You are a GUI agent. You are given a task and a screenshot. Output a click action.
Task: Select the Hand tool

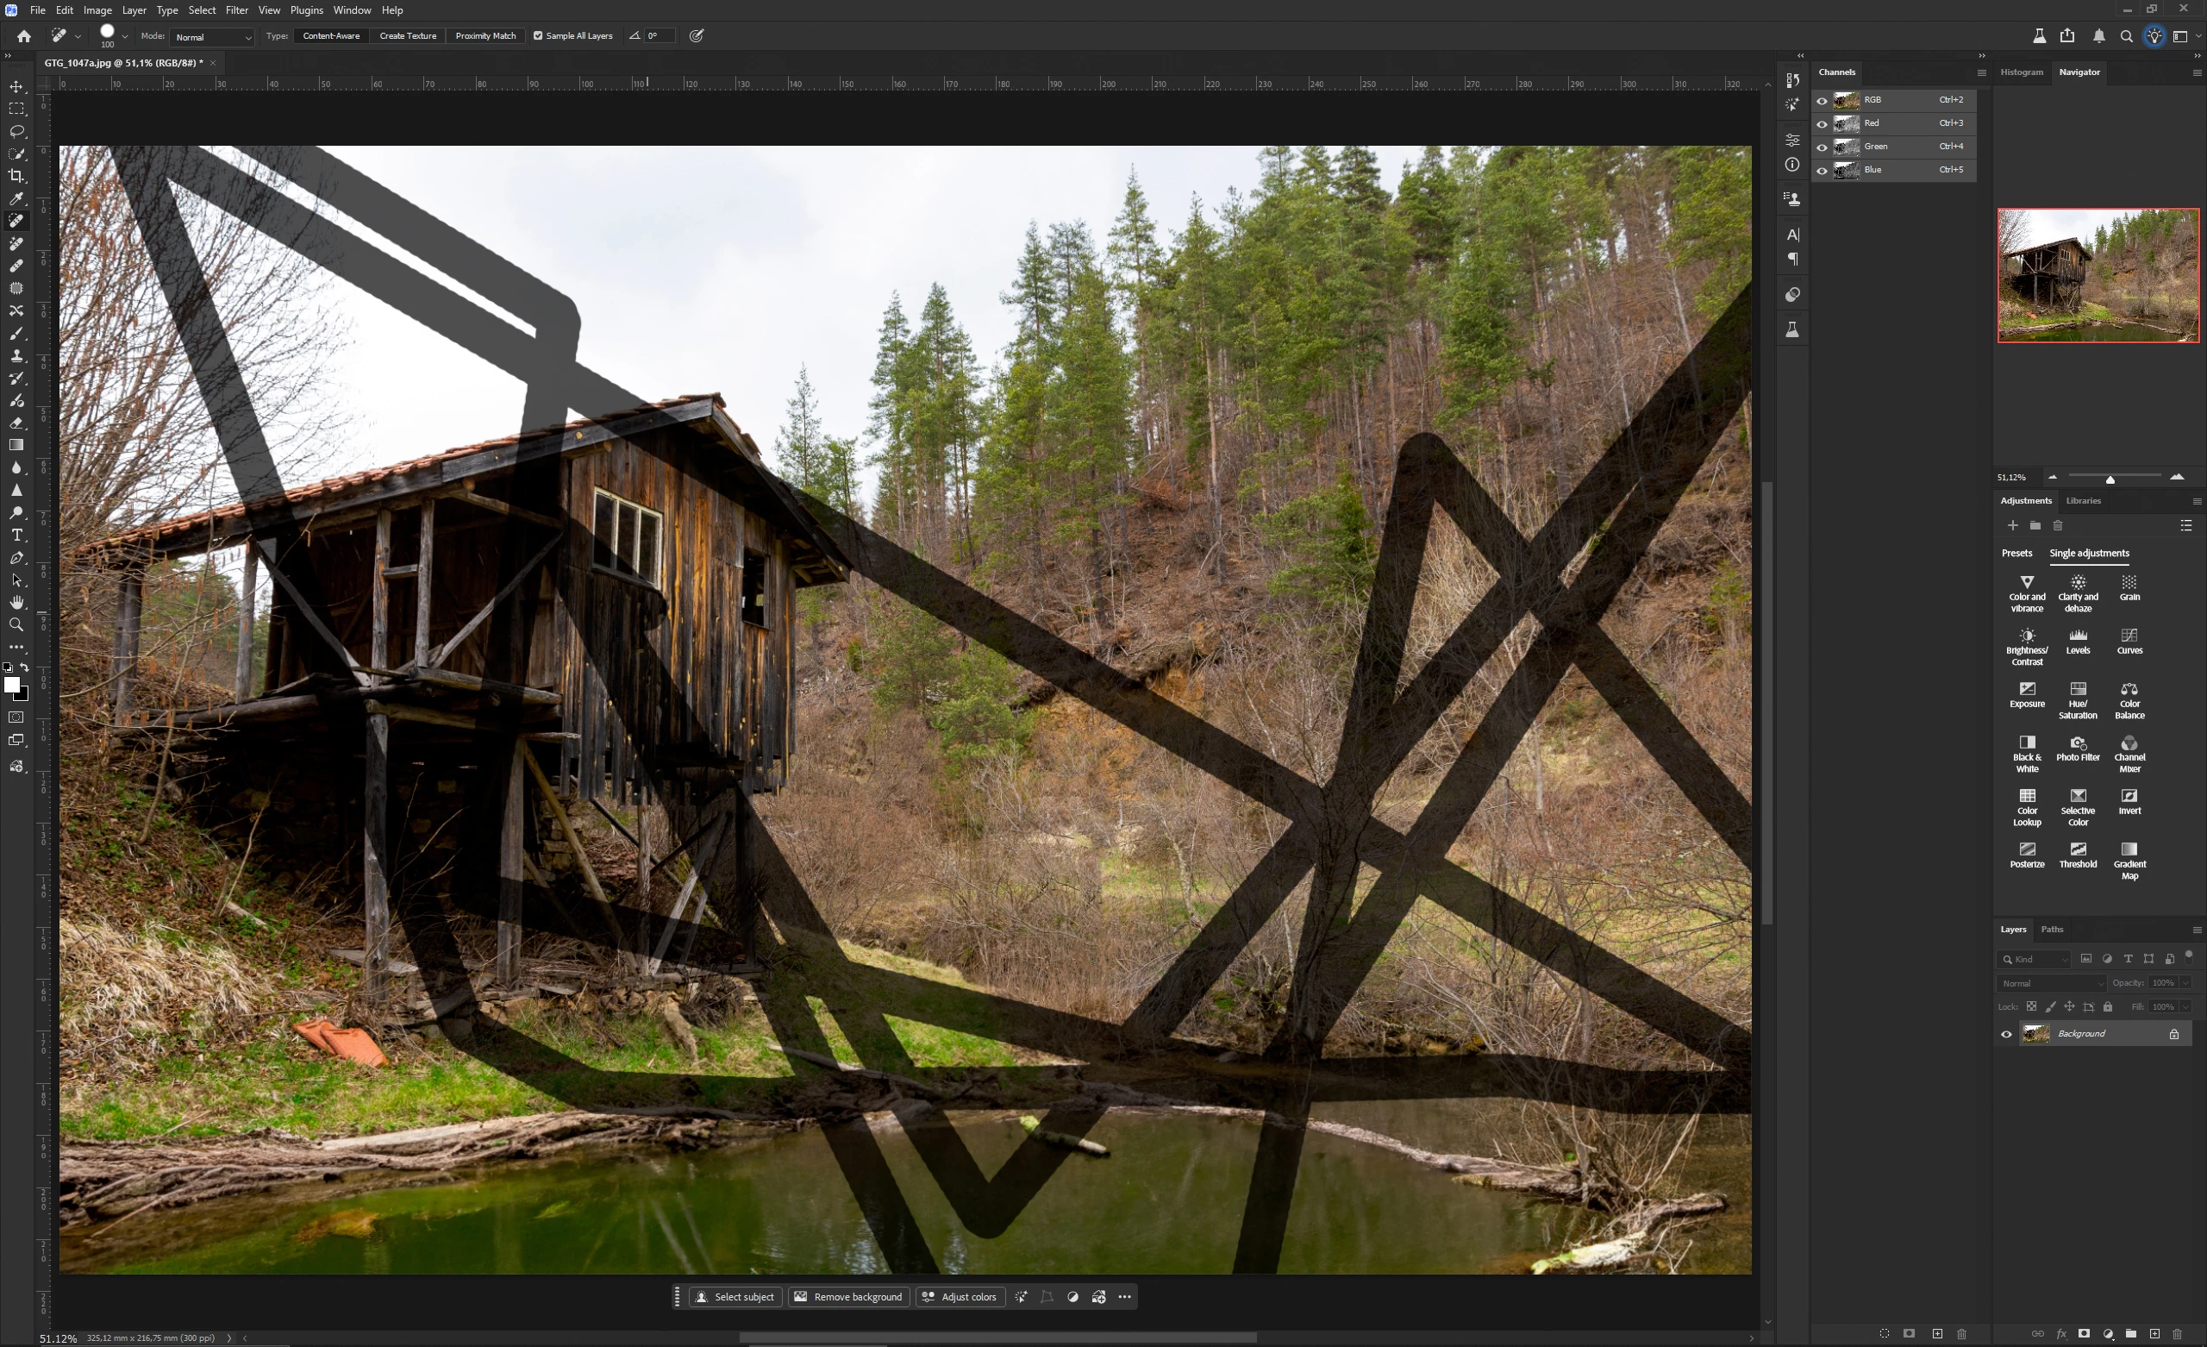[16, 602]
